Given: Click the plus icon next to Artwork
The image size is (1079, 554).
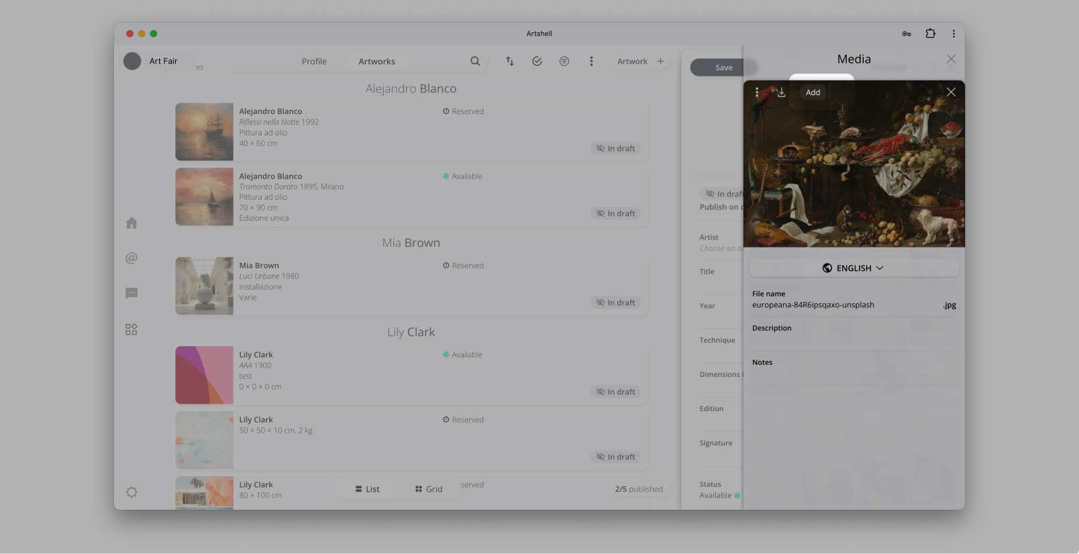Looking at the screenshot, I should (661, 61).
